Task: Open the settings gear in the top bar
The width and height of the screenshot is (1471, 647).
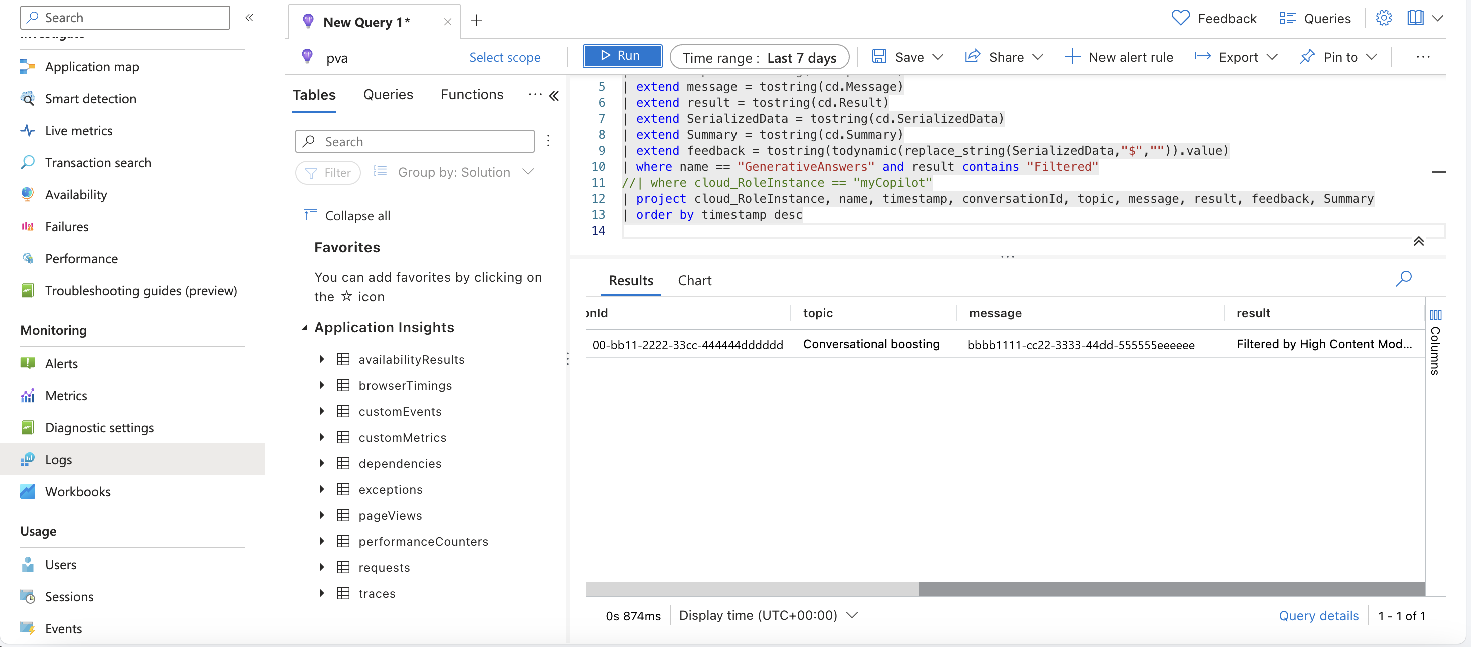Action: coord(1384,17)
